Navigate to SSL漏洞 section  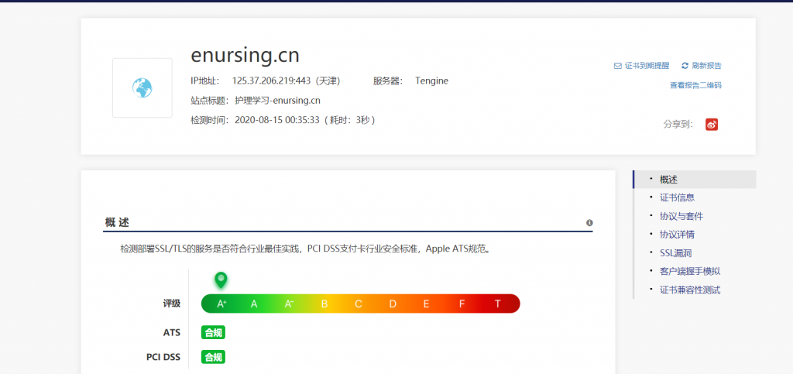674,253
